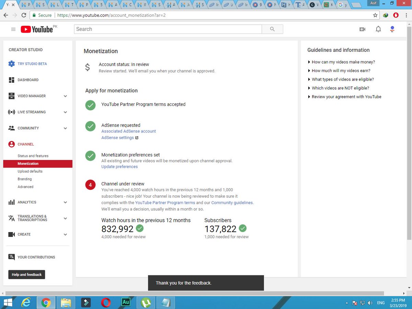Screen dimensions: 412x309
Task: Click the Channel person icon
Action: (x=11, y=144)
